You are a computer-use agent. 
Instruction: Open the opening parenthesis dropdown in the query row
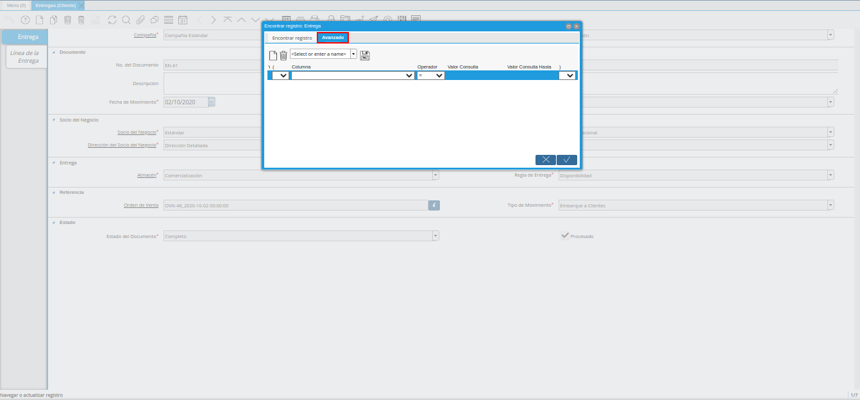(x=280, y=76)
